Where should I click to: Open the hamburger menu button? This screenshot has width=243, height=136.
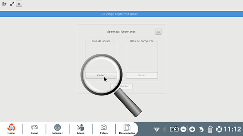[x=19, y=4]
